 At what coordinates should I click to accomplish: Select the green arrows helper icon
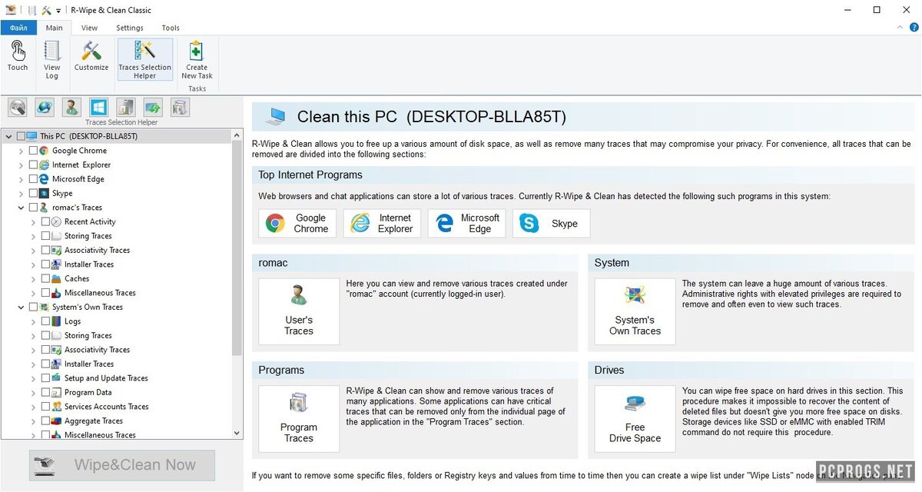point(152,107)
